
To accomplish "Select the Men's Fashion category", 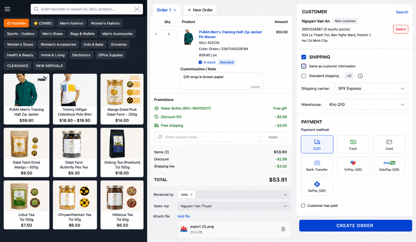I will click(71, 23).
